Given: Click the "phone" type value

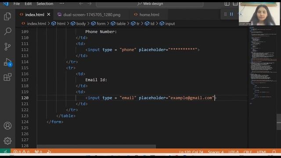Looking at the screenshot, I should click(x=128, y=50).
